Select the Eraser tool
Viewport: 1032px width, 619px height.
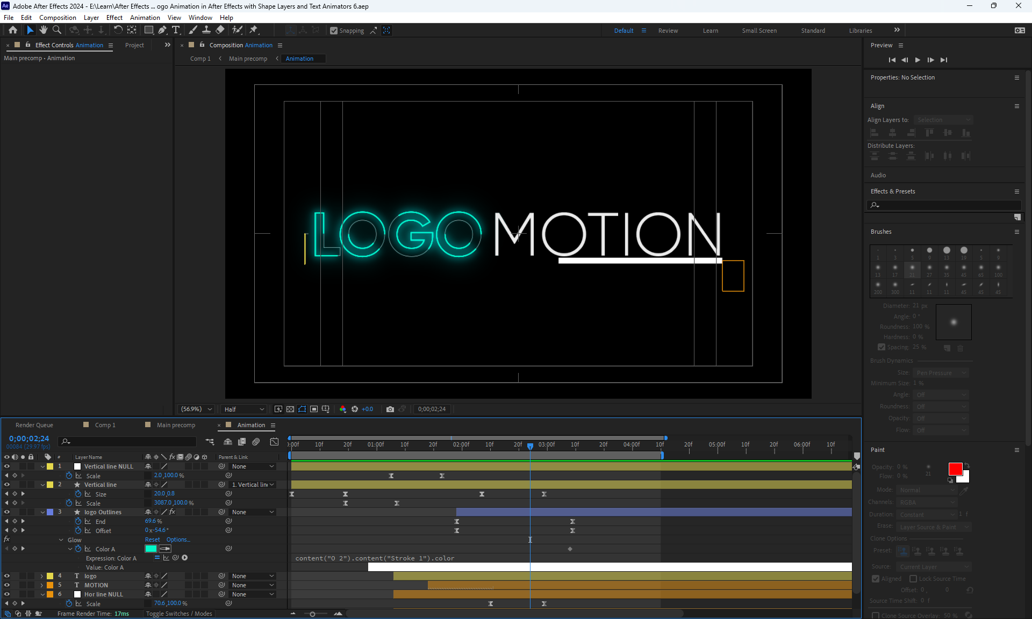pos(220,30)
